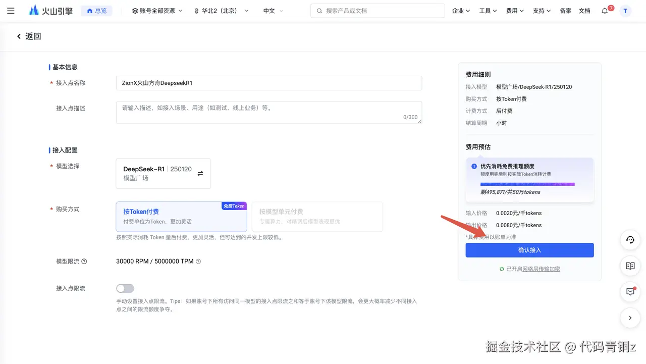Click the 基本信息 section heading
646x364 pixels.
[65, 67]
